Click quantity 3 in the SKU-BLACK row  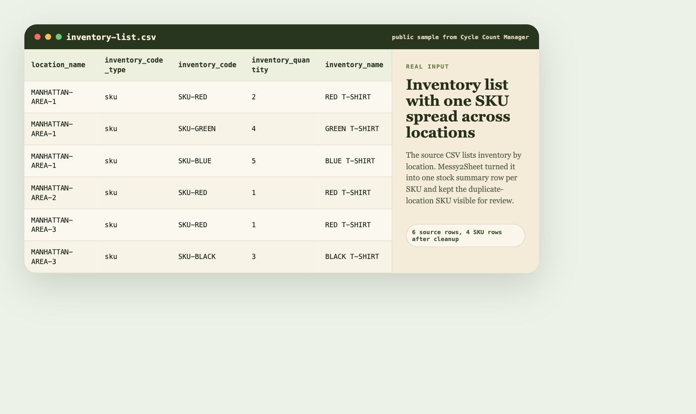pos(282,257)
